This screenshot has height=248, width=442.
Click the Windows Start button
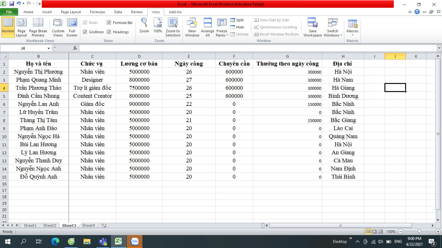7,241
